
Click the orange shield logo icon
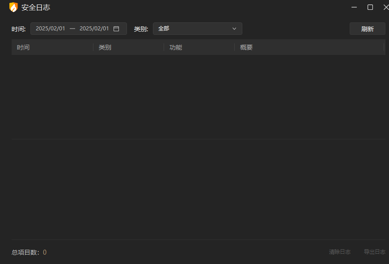coord(13,7)
